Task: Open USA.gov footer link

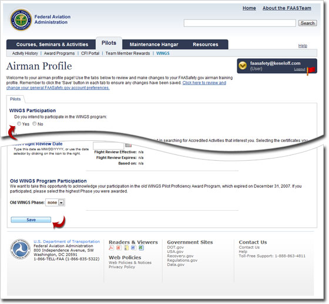Action: [175, 252]
